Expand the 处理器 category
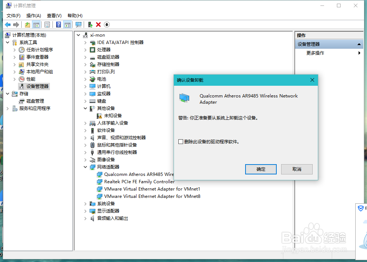Image resolution: width=367 pixels, height=262 pixels. 86,50
